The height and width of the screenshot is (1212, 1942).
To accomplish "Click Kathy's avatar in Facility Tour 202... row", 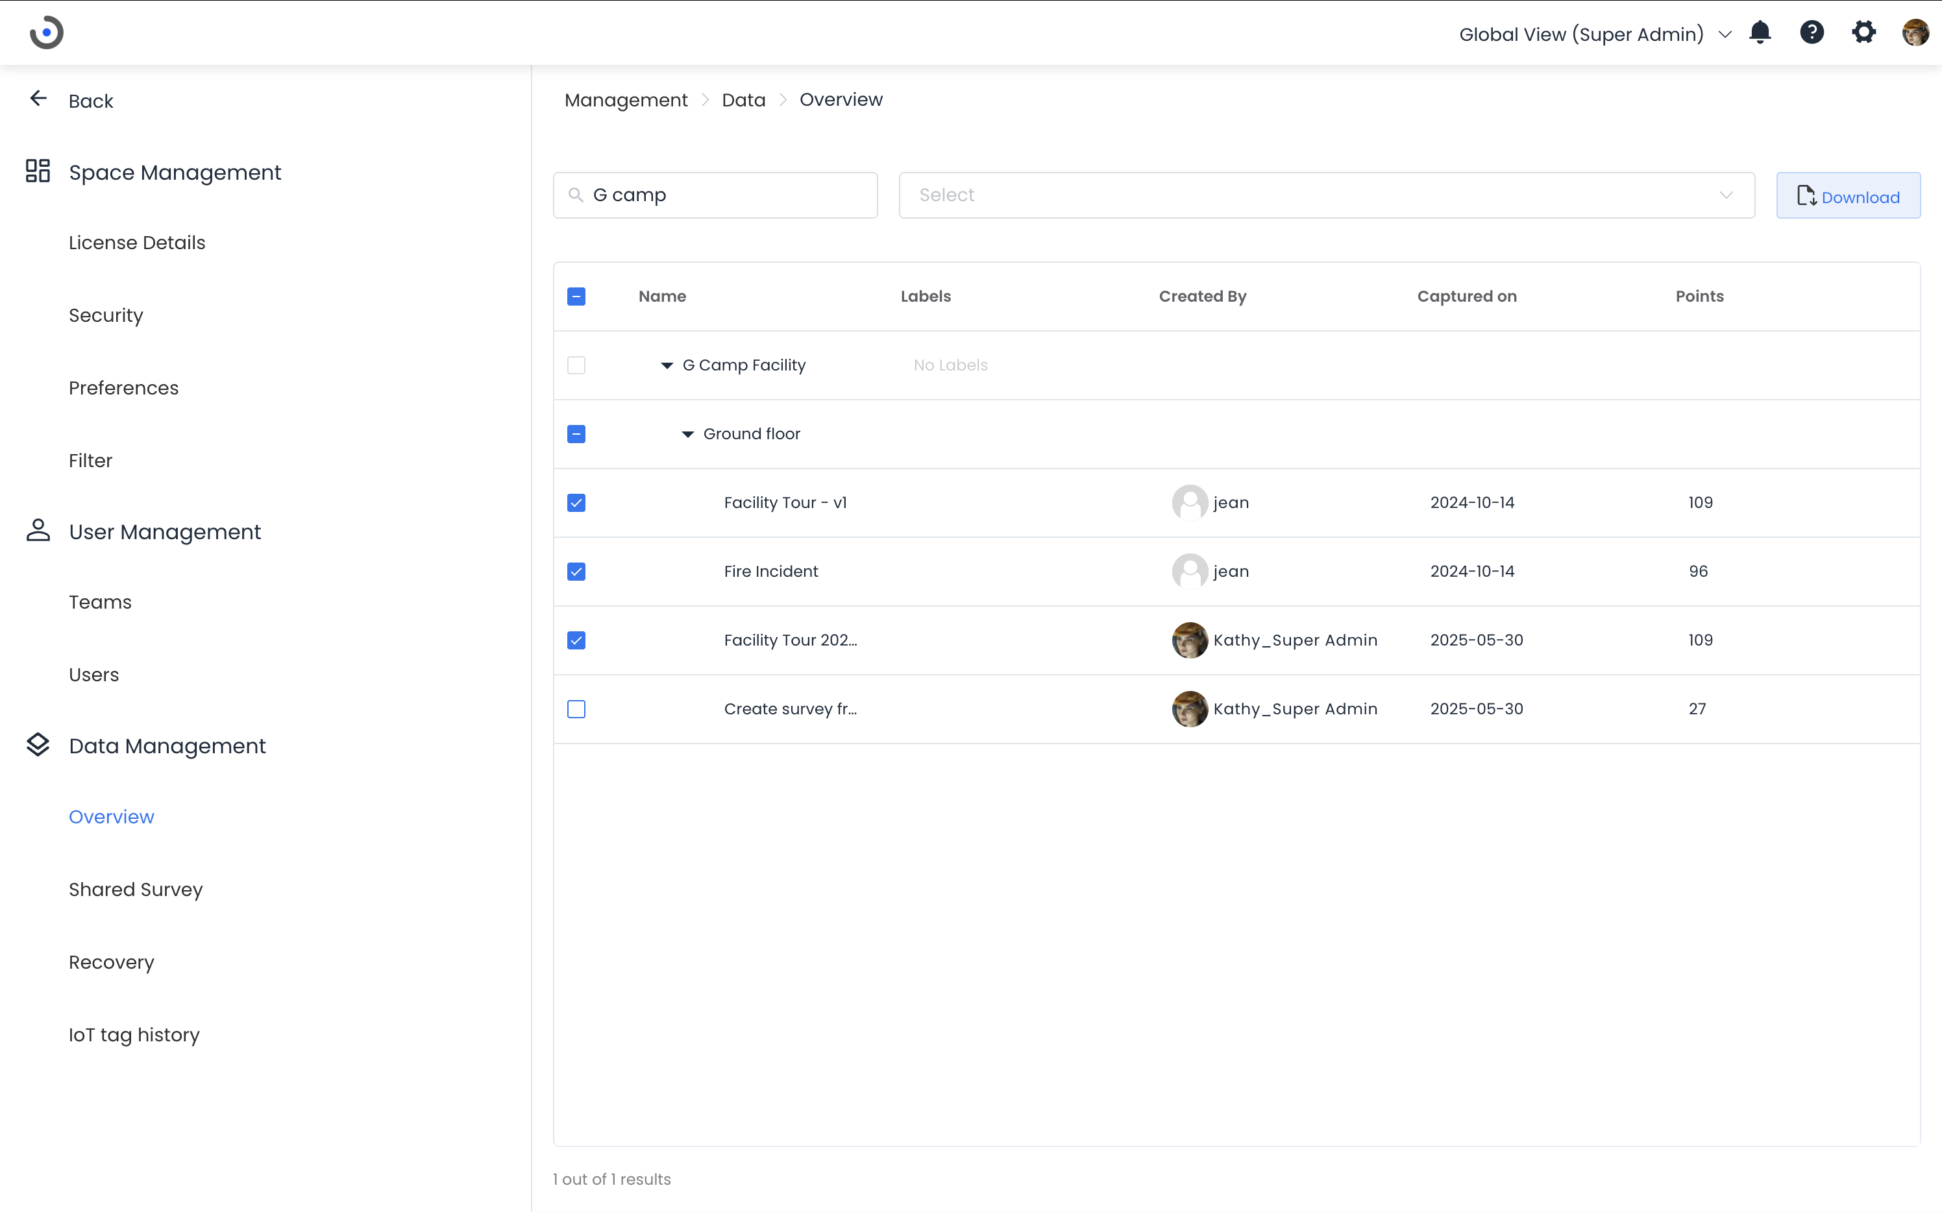I will coord(1190,640).
